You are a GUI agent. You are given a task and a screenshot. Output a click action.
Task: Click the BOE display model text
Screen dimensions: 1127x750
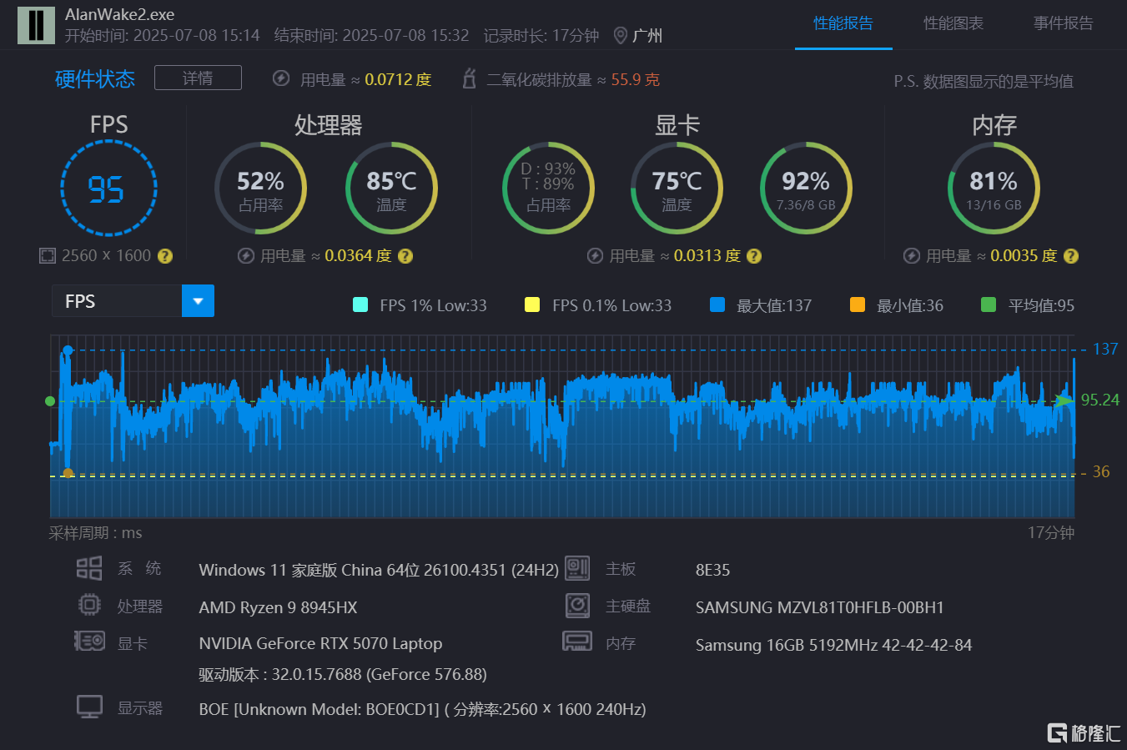422,709
